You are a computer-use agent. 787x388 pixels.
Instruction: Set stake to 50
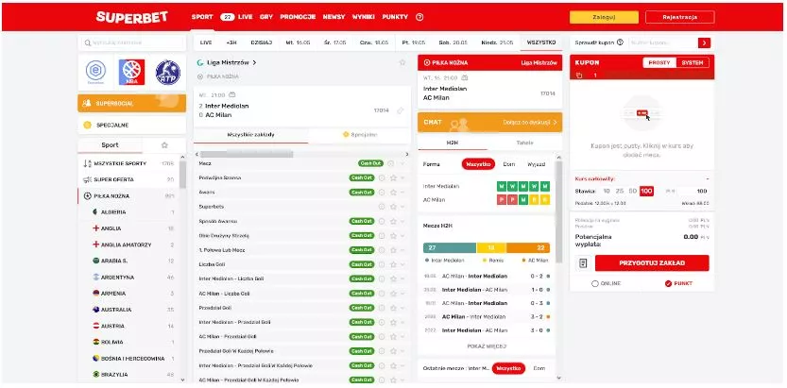coord(633,191)
